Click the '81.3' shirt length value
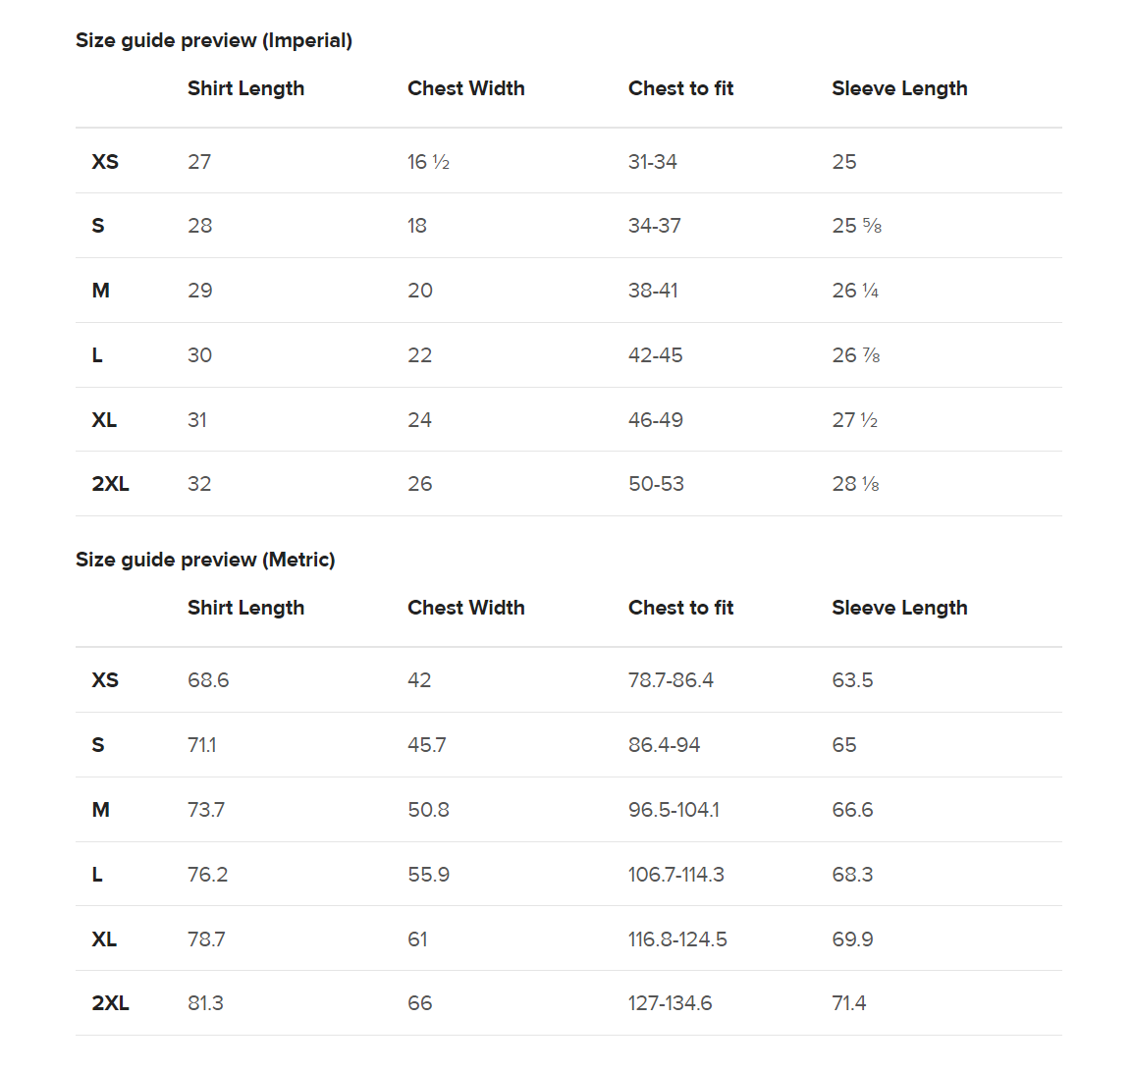The width and height of the screenshot is (1132, 1072). [205, 1003]
